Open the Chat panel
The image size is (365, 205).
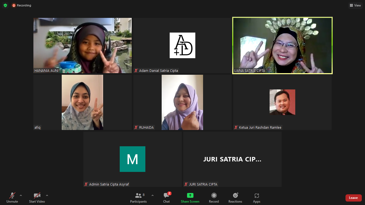(x=166, y=198)
